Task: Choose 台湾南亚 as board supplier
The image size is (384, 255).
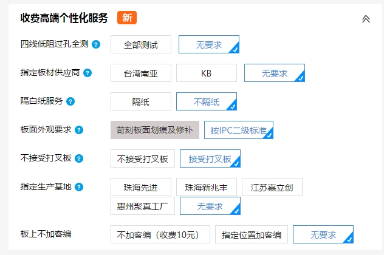Action: click(x=141, y=73)
